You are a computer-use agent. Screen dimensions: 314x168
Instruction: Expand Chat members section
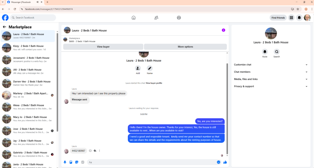(271, 72)
